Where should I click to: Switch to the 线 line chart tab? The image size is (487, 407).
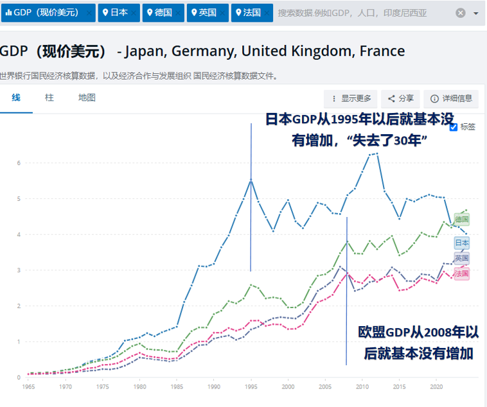16,98
